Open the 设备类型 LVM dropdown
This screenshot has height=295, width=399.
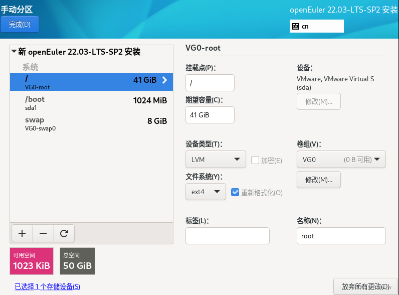coord(216,160)
